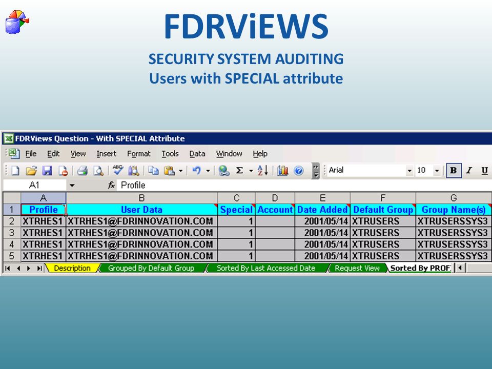
Task: Click the insert function fx icon
Action: (111, 185)
